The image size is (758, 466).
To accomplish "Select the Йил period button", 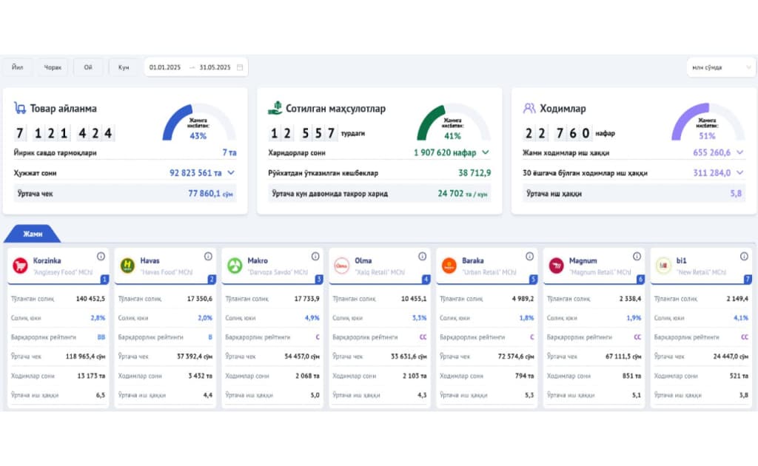I will pos(17,67).
